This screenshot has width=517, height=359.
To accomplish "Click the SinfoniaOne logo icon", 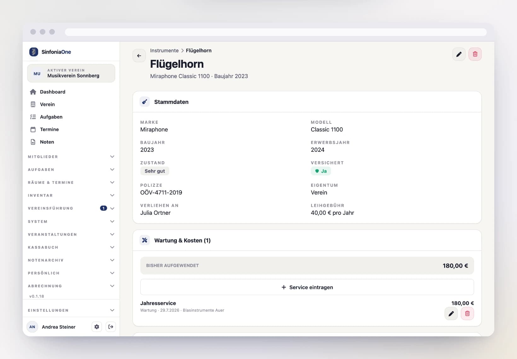I will (34, 52).
